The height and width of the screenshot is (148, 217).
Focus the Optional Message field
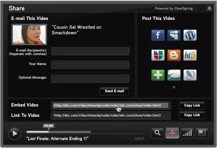pos(90,79)
